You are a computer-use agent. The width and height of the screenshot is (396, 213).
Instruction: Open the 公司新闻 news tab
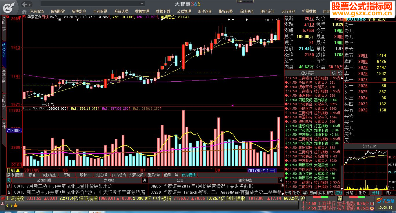click(x=44, y=180)
